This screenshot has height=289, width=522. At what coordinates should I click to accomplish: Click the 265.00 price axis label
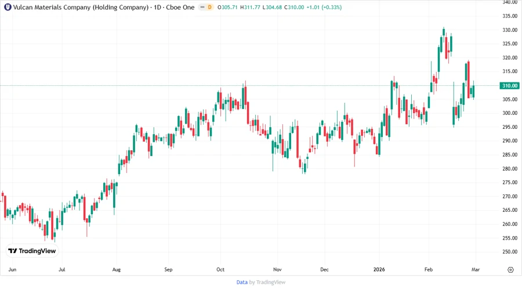[510, 209]
